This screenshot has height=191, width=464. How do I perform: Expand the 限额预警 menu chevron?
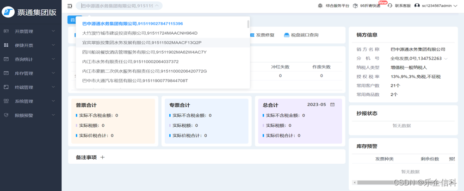click(x=53, y=115)
